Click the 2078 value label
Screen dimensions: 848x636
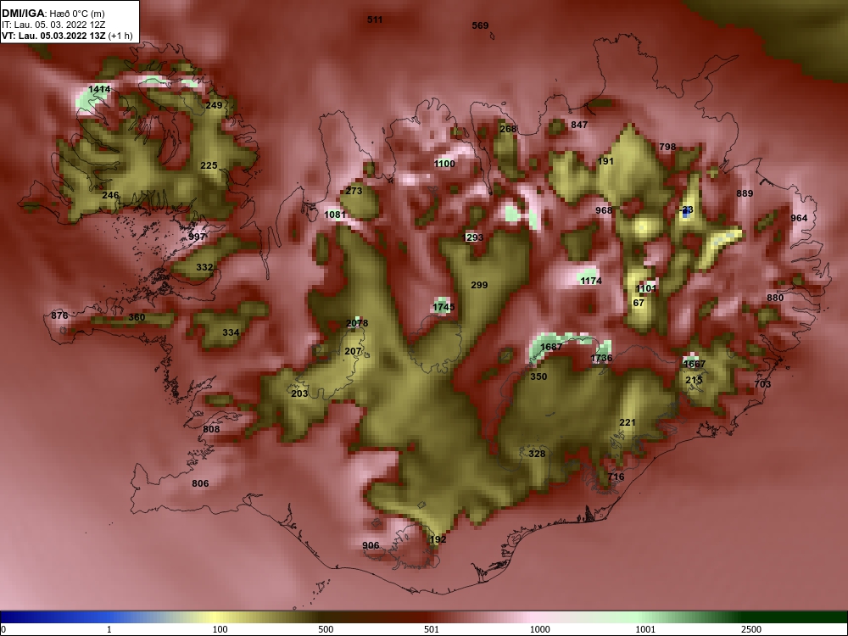(357, 323)
